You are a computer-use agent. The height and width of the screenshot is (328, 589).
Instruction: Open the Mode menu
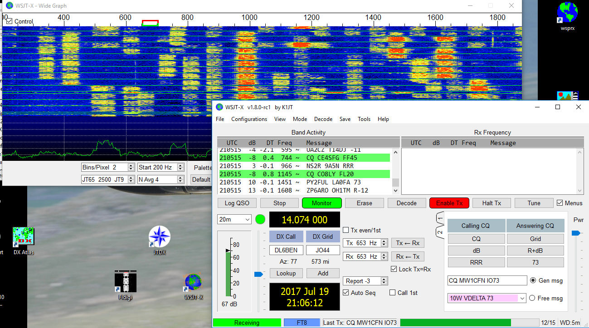300,119
